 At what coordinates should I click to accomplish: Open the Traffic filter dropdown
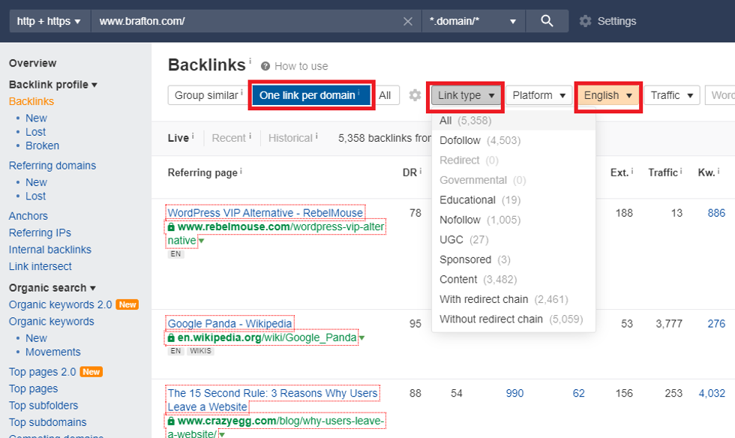[671, 95]
